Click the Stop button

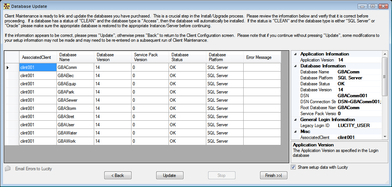point(222,175)
